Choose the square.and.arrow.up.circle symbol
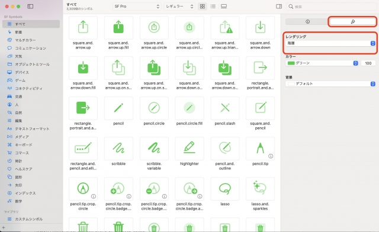This screenshot has width=379, height=232. tap(154, 28)
